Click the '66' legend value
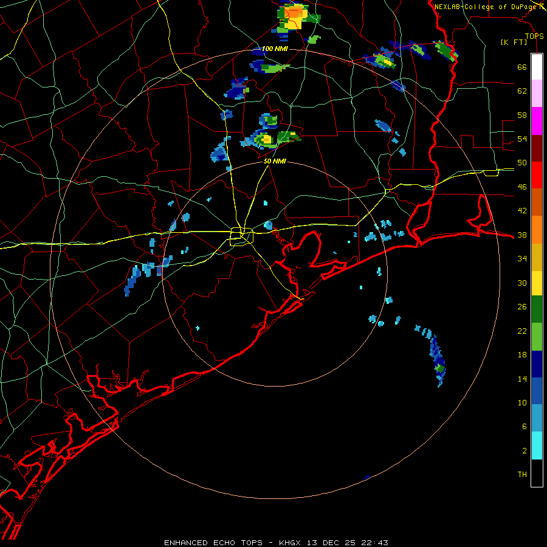Viewport: 547px width, 547px height. 522,67
